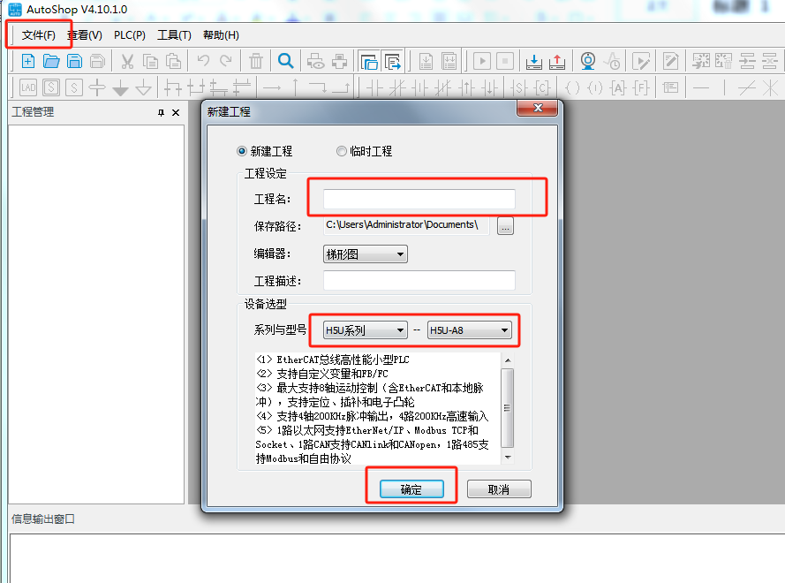This screenshot has width=785, height=583.
Task: Open the 编辑器 dropdown showing 梯形图
Action: pos(365,254)
